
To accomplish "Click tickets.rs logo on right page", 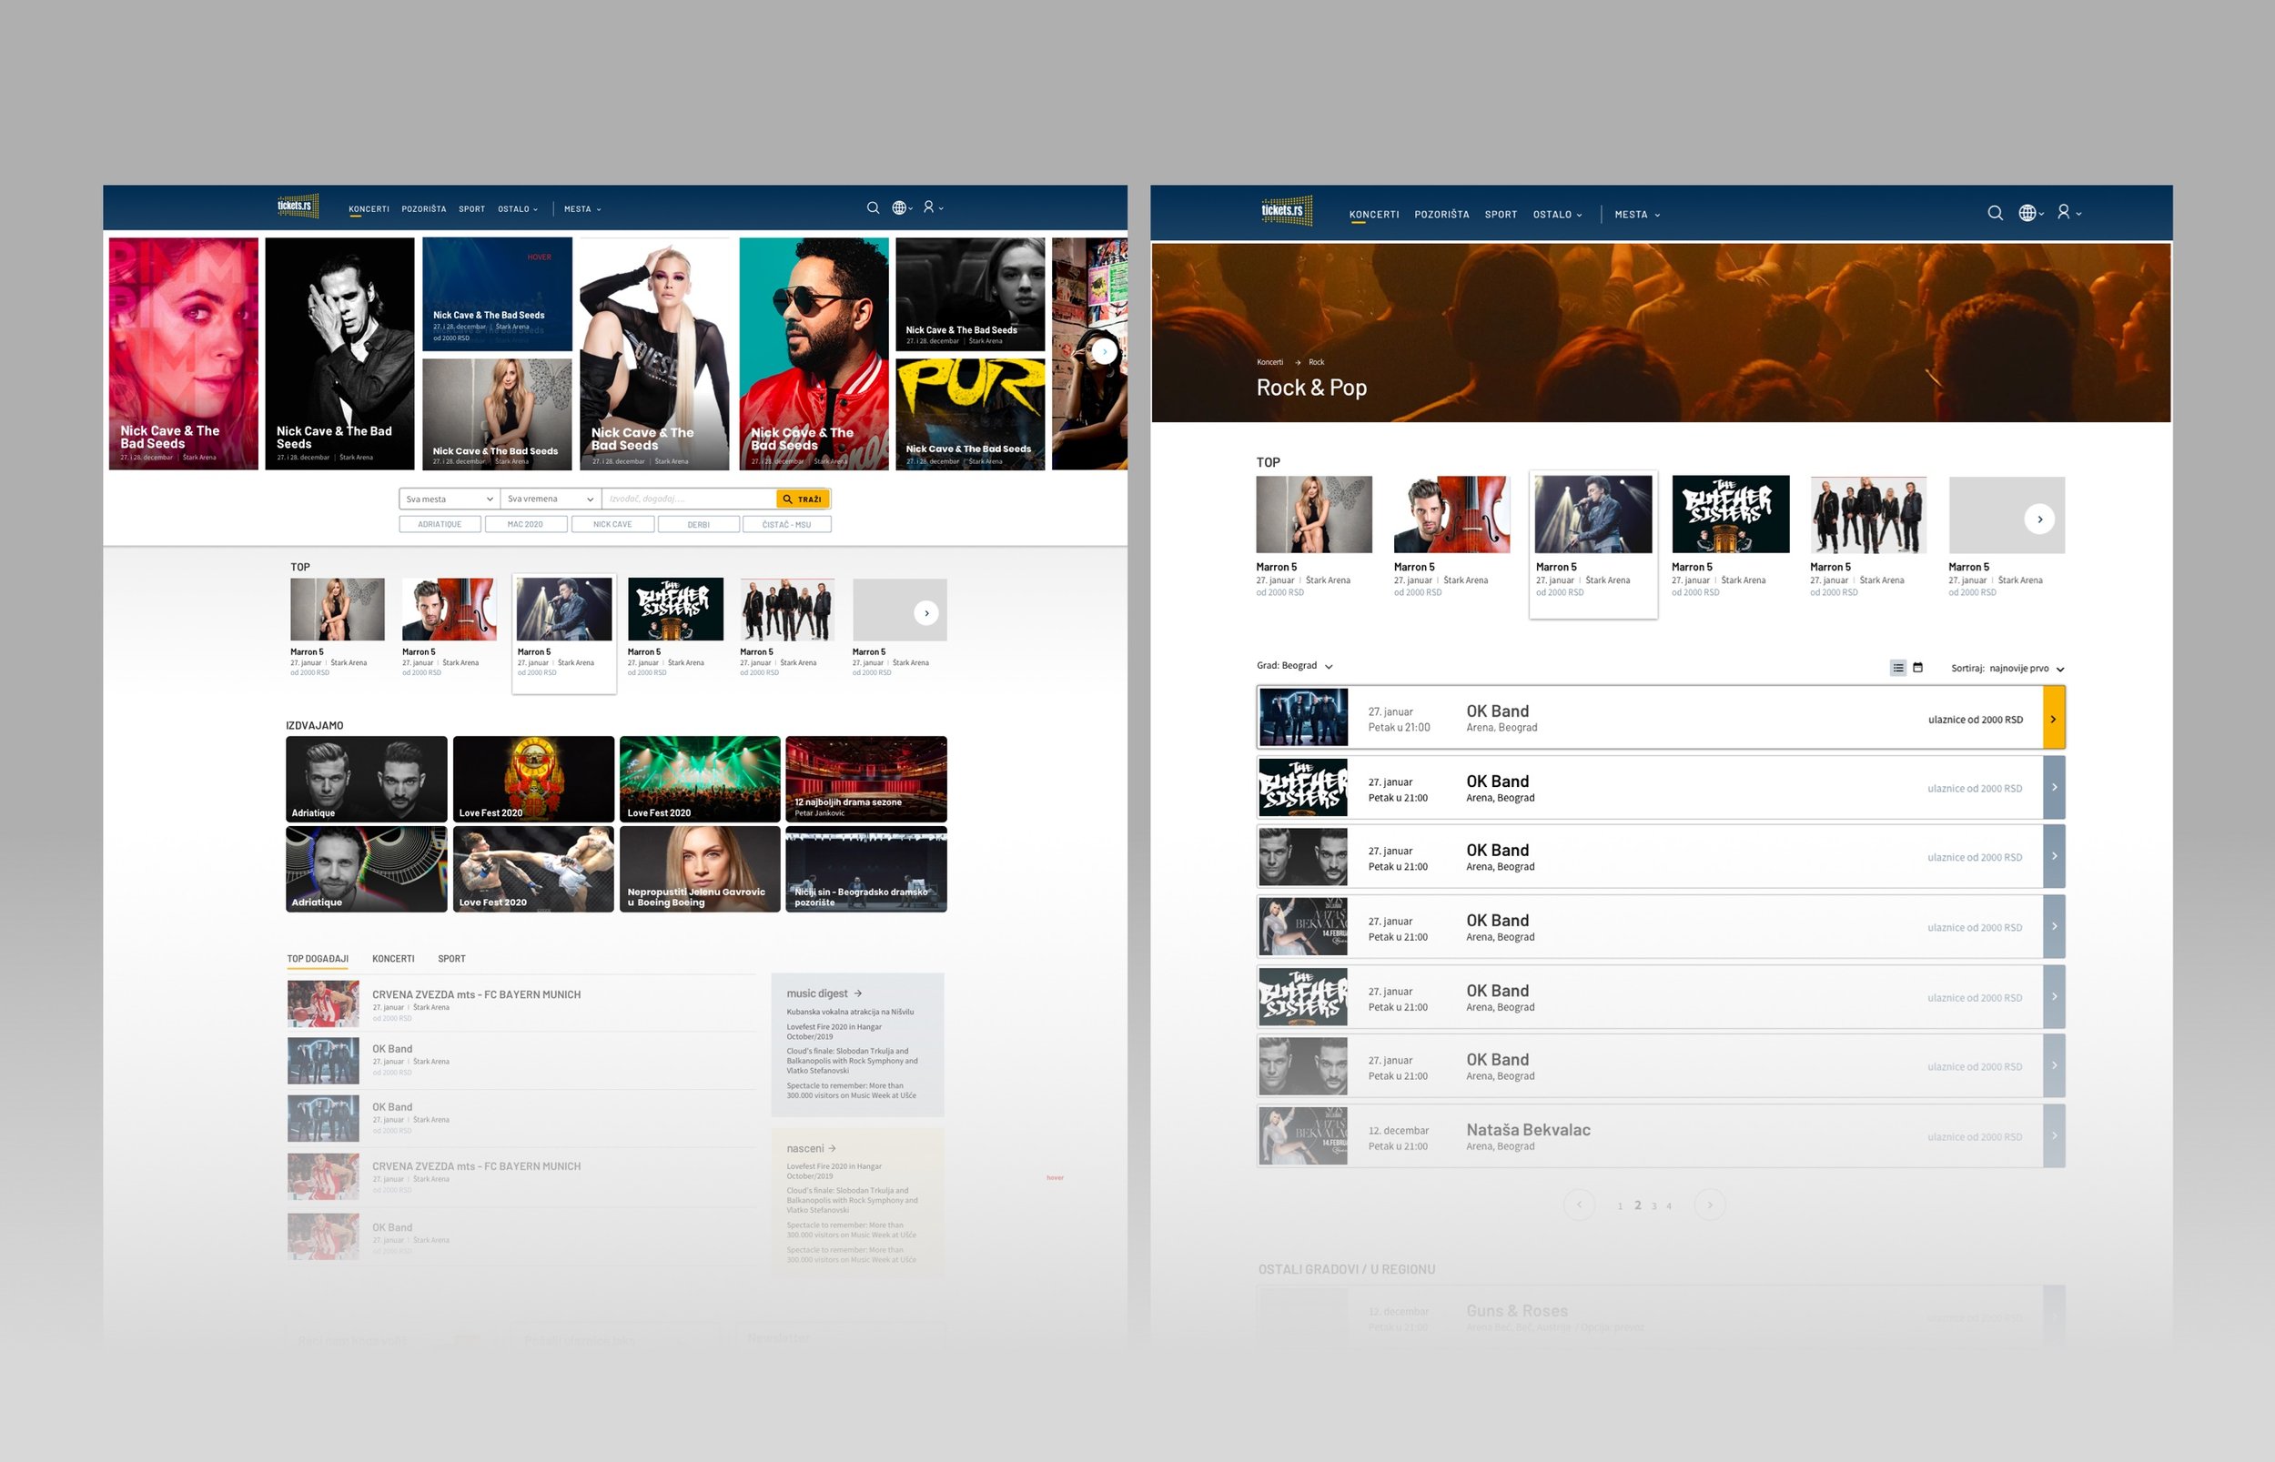I will (x=1287, y=211).
